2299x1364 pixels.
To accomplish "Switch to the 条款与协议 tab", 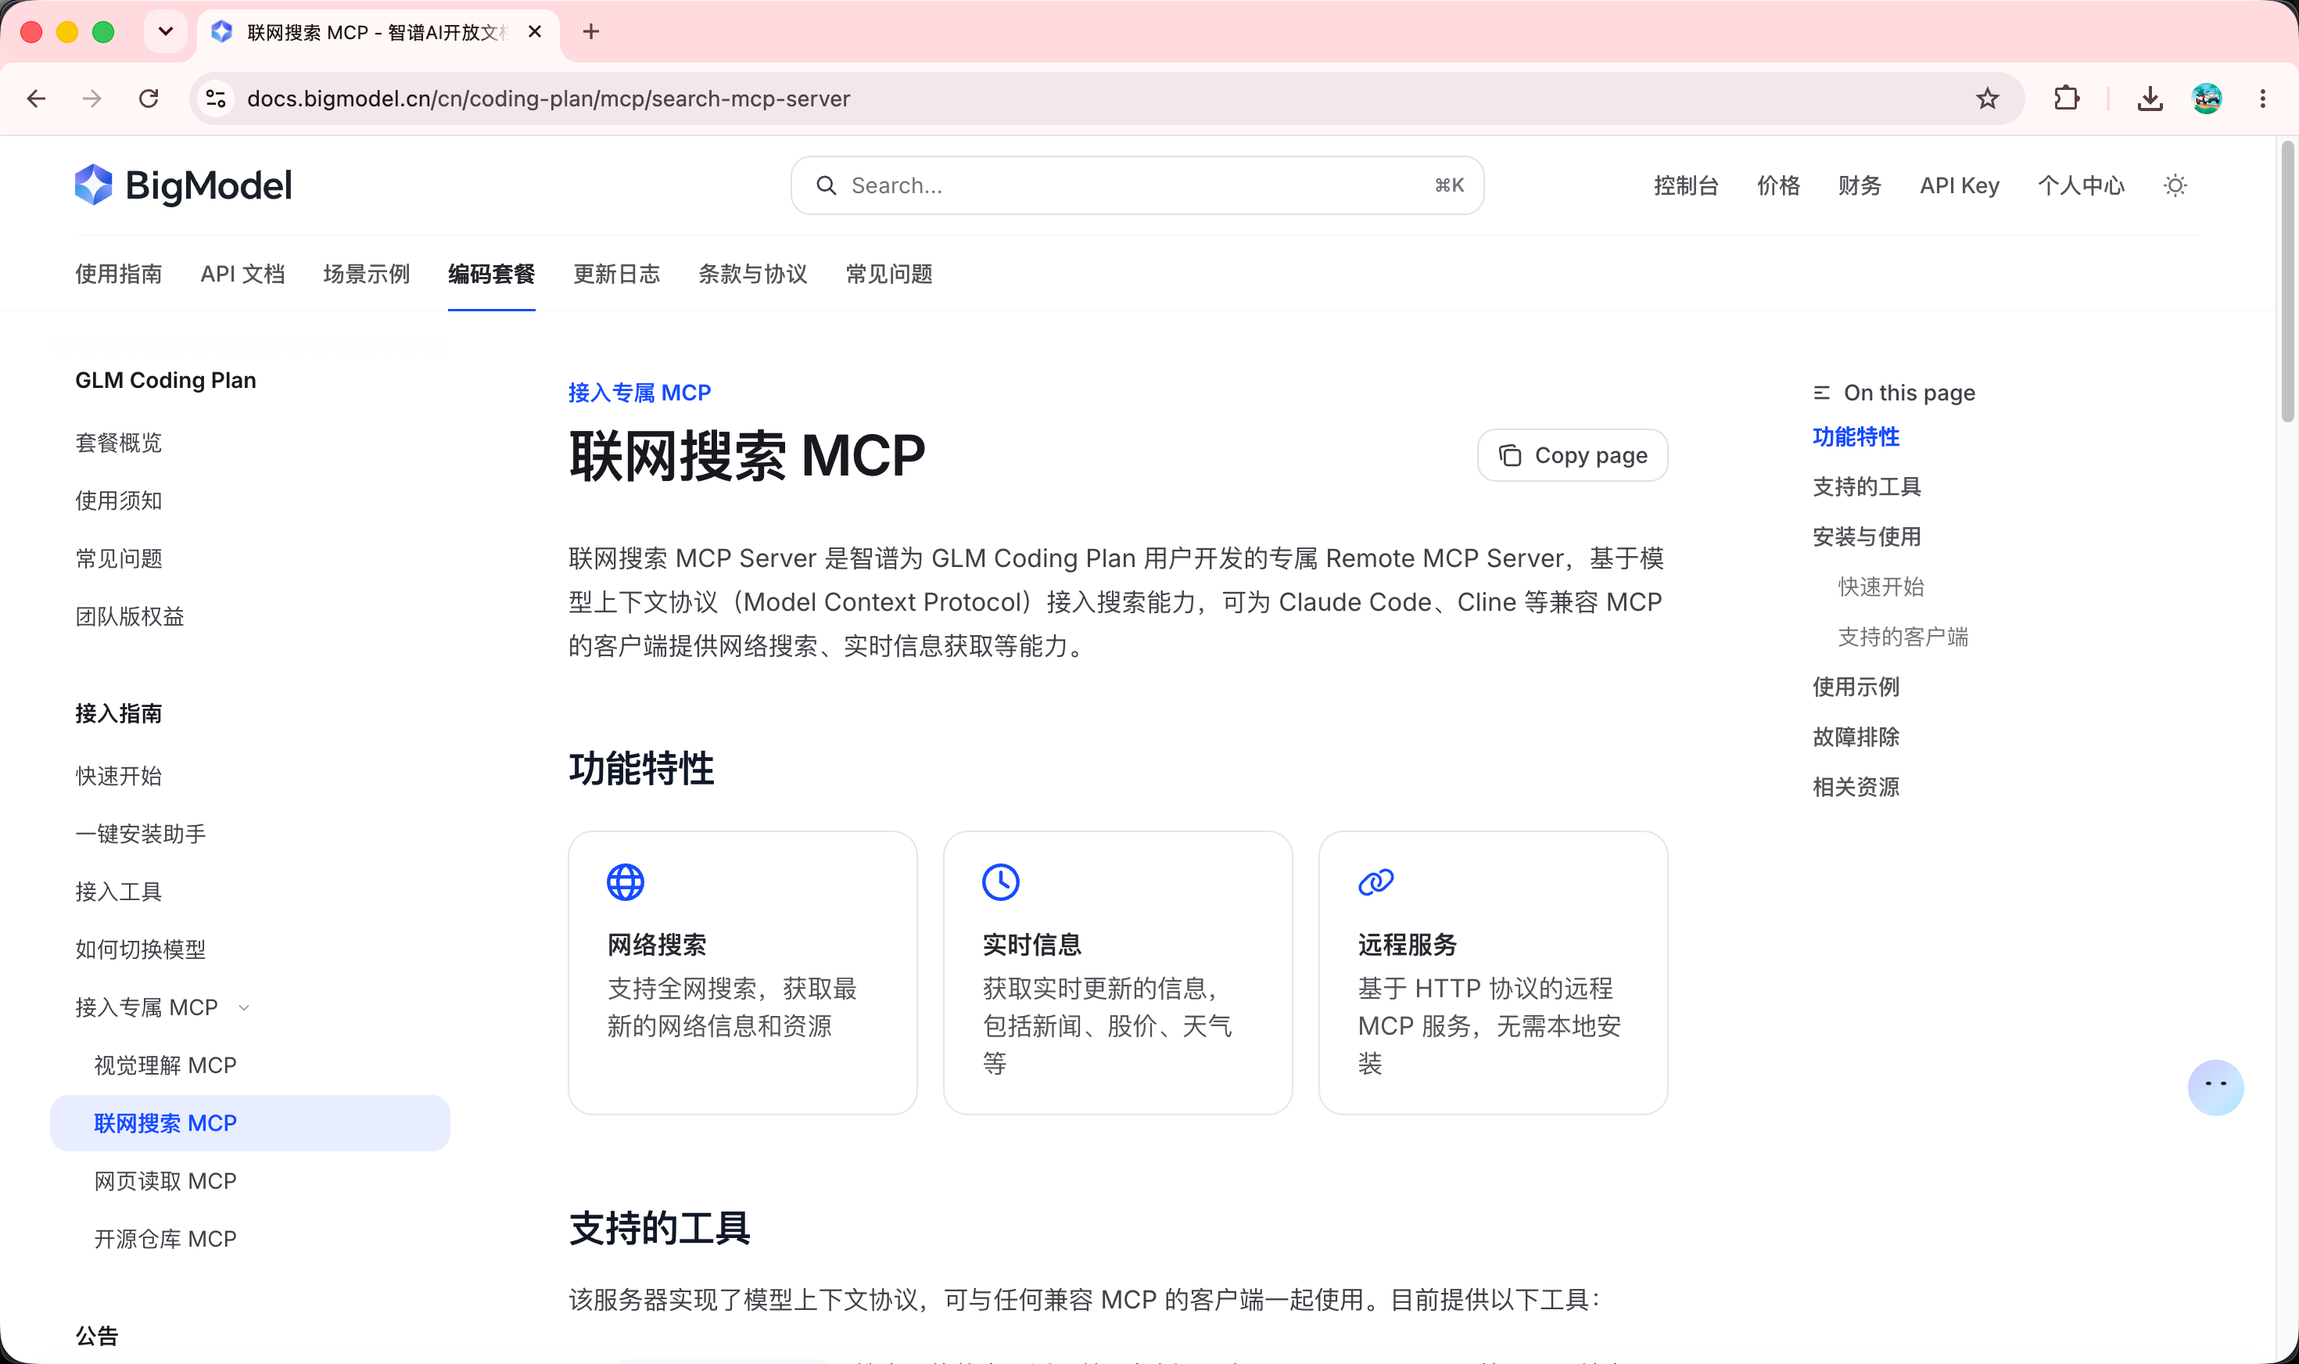I will pos(752,274).
